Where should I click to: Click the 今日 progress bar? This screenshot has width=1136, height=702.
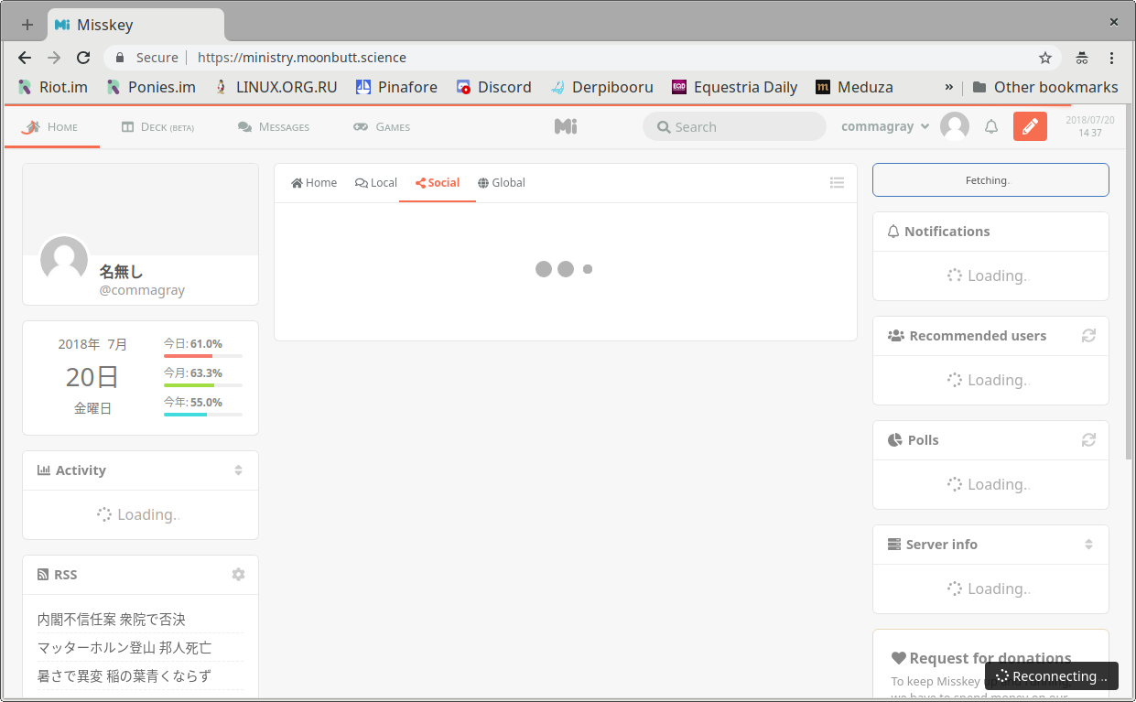coord(203,356)
